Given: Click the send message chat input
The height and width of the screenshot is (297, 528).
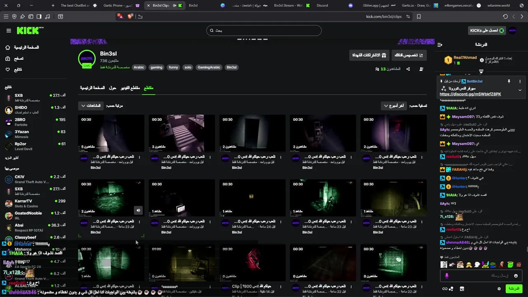Looking at the screenshot, I should [481, 276].
